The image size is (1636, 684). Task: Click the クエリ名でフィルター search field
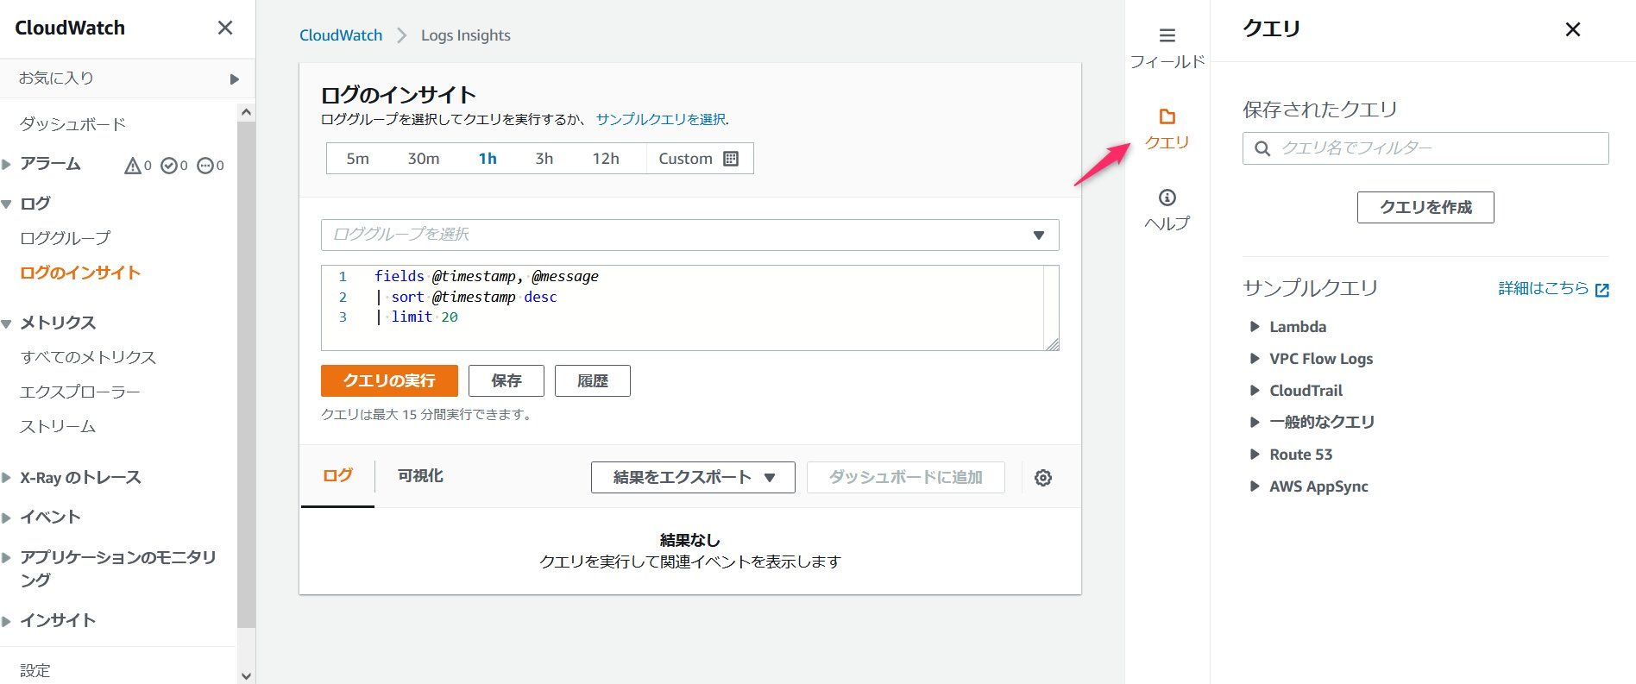1438,148
